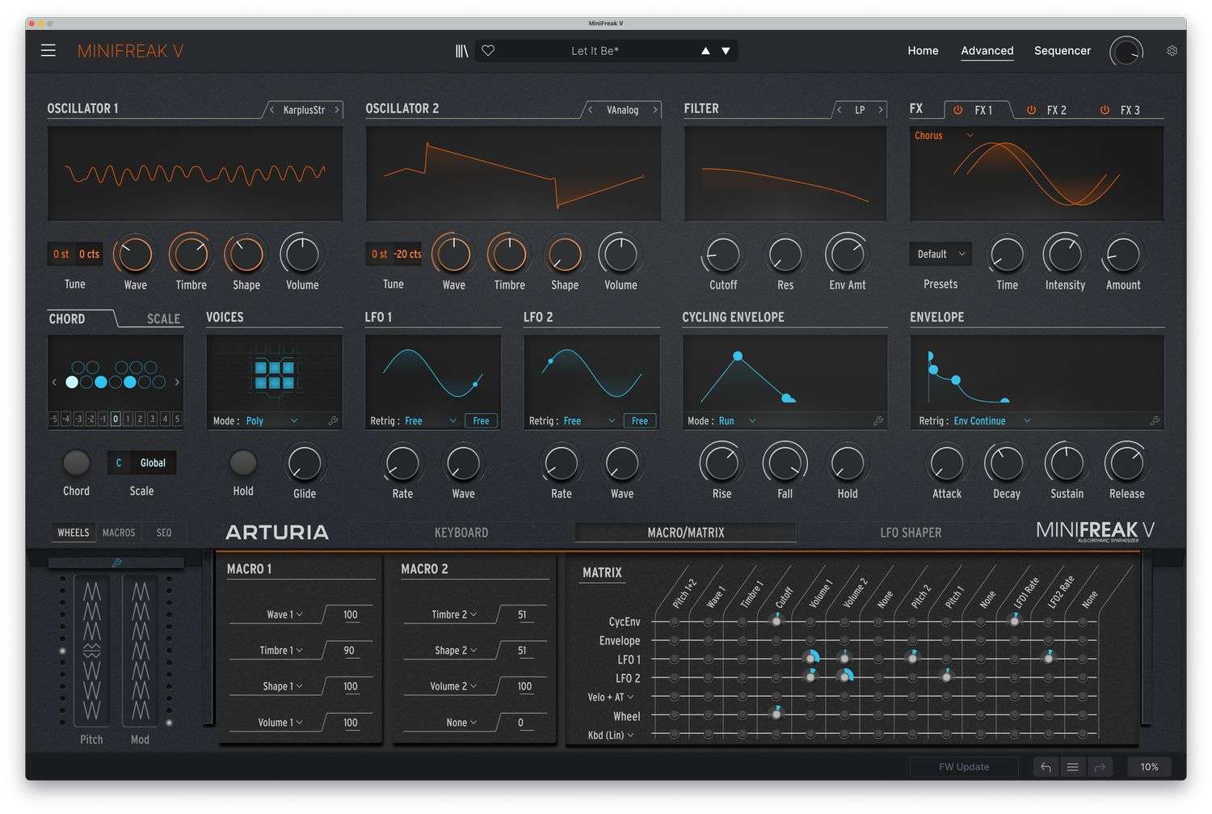
Task: Click the undo arrow button
Action: (1046, 767)
